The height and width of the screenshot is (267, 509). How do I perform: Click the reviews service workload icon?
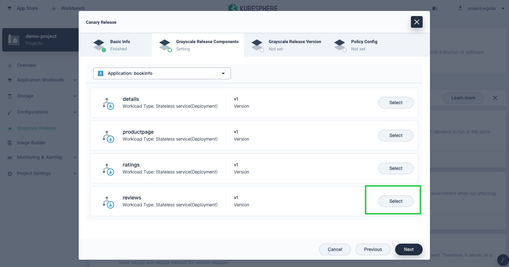[x=108, y=202]
